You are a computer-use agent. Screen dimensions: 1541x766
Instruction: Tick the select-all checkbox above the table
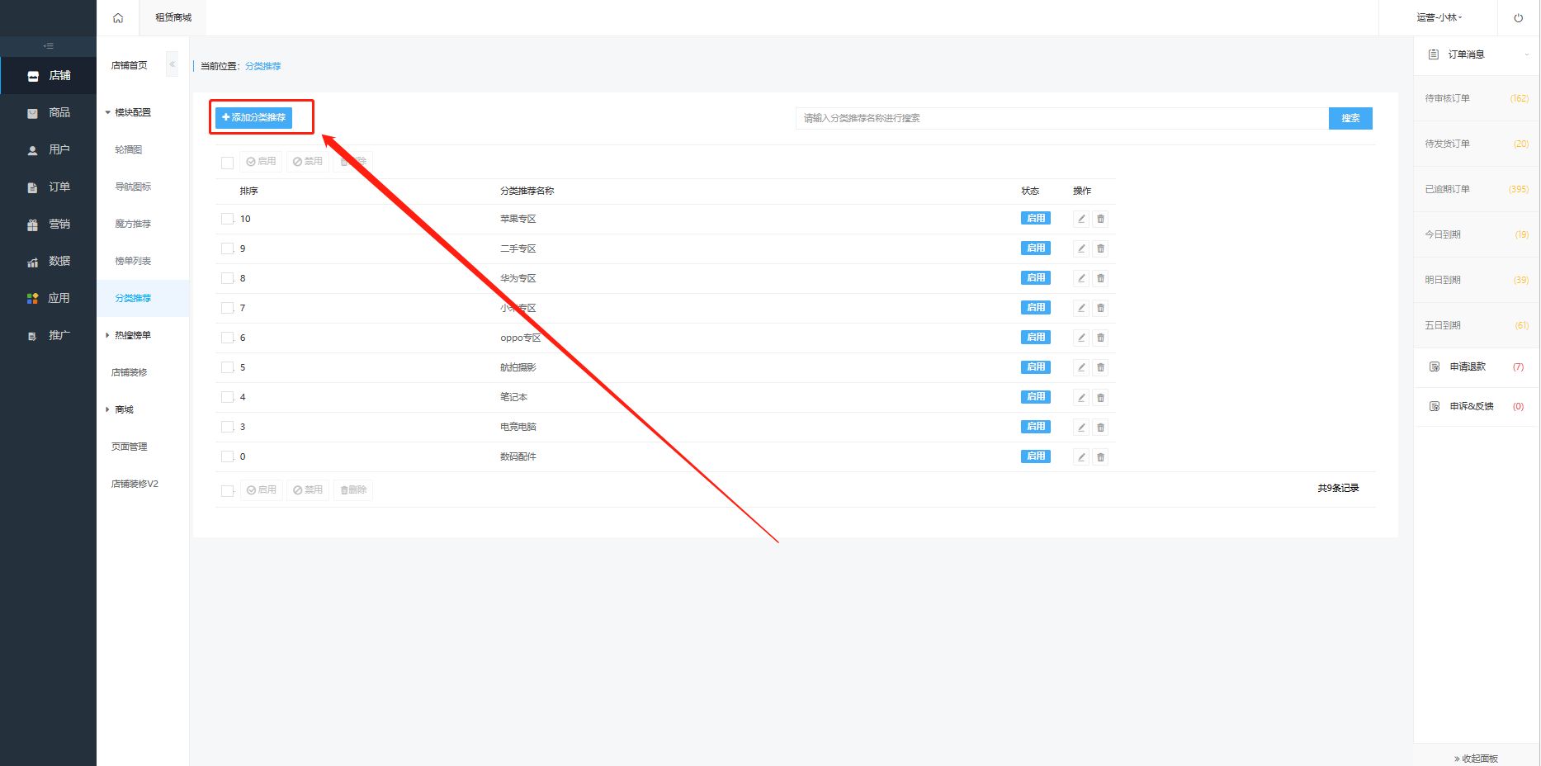227,163
